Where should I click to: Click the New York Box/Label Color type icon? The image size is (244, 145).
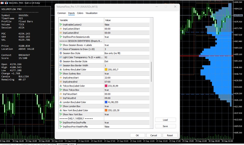click(61, 110)
